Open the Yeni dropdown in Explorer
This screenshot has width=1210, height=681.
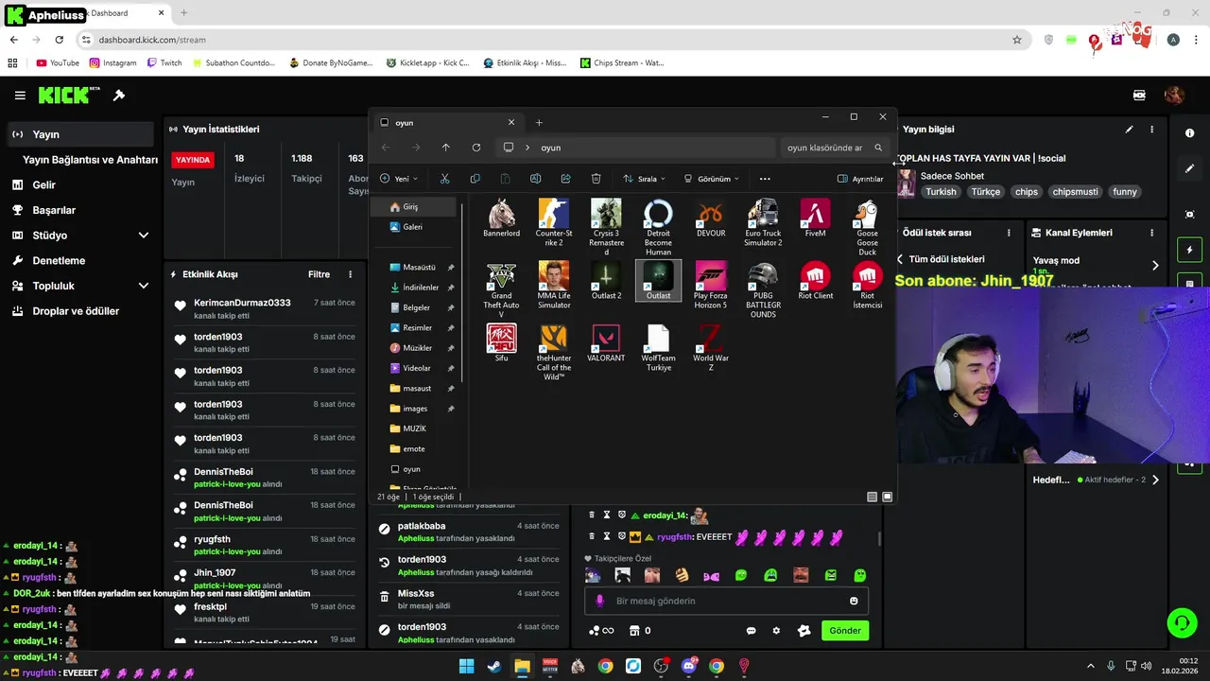tap(398, 179)
